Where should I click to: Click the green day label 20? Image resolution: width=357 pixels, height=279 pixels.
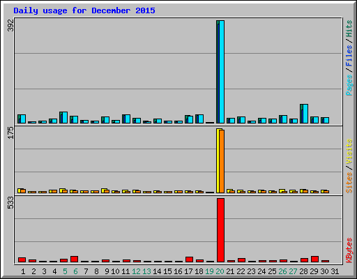(220, 271)
